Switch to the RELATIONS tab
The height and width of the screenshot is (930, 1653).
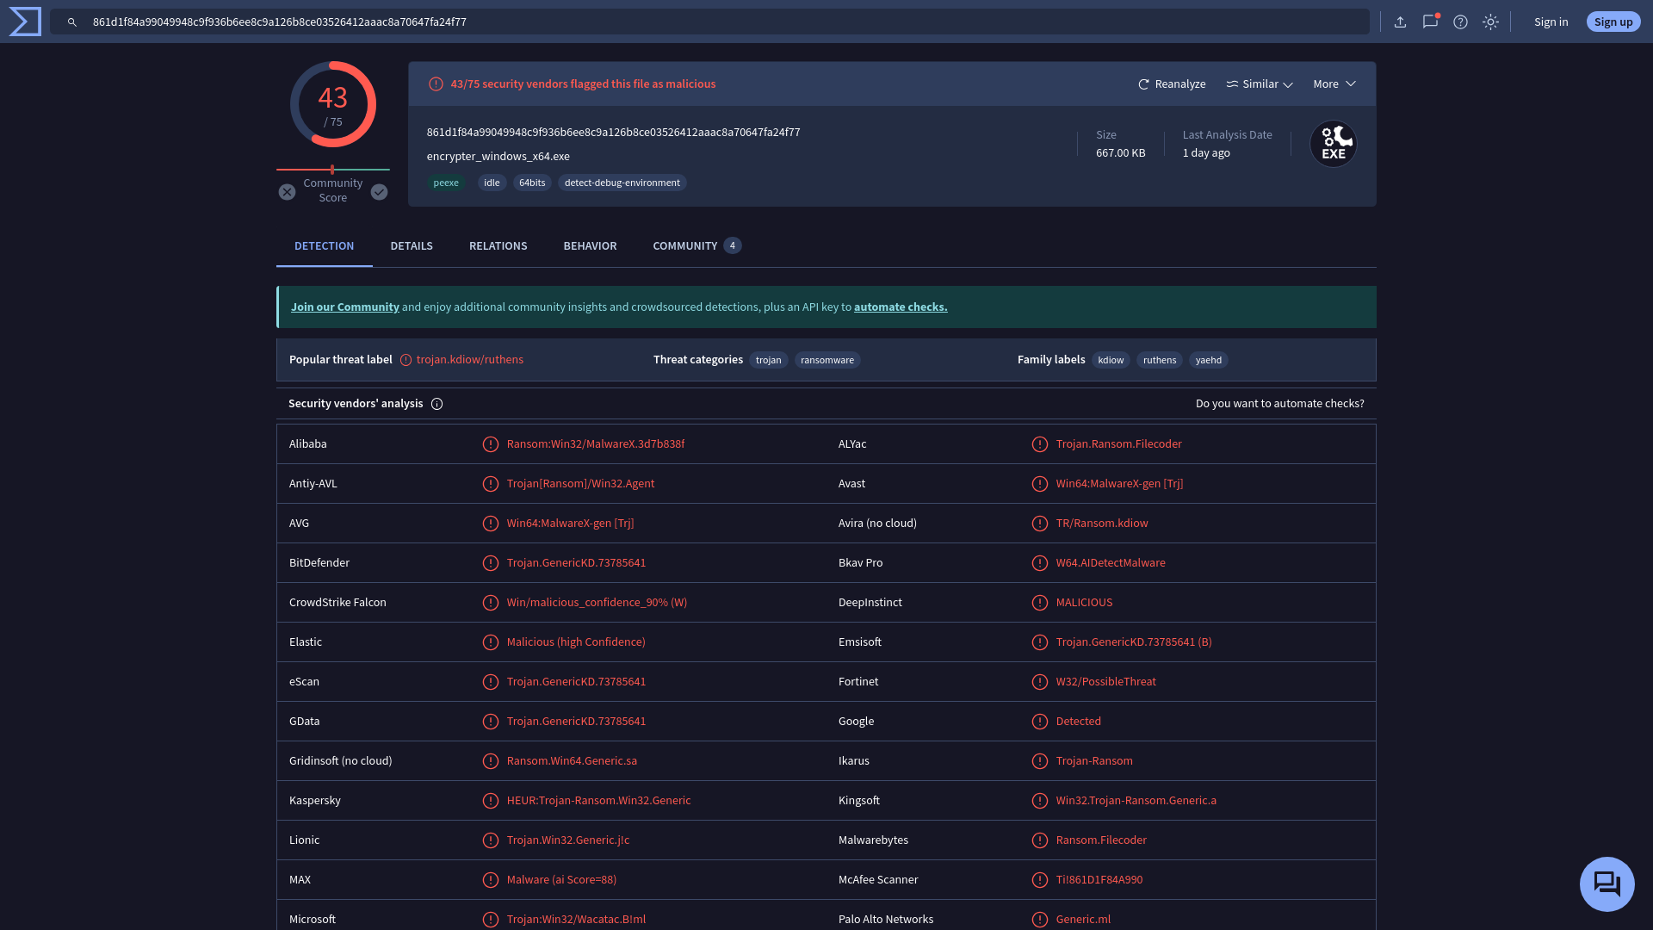[x=498, y=246]
